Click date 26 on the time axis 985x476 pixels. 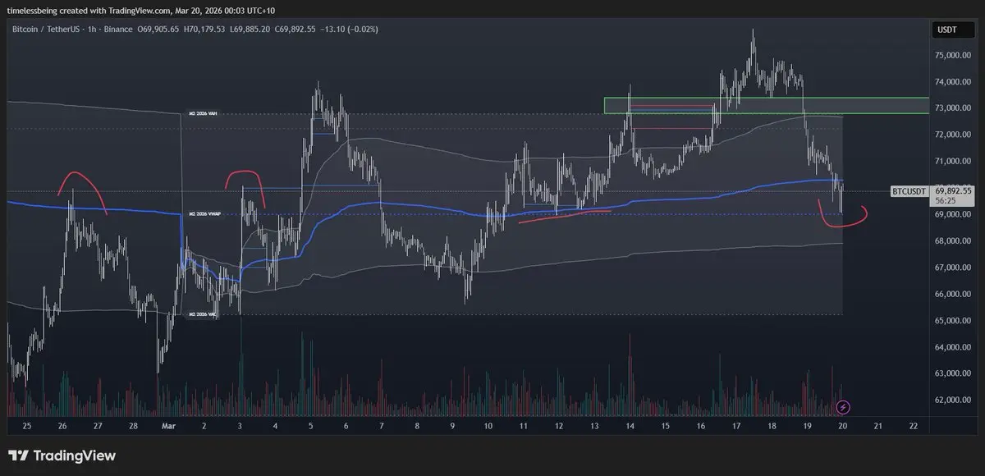pos(62,427)
